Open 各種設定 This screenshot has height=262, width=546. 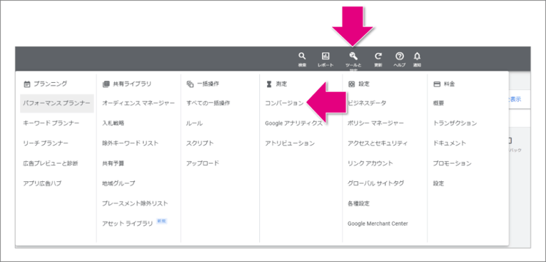[x=358, y=203]
